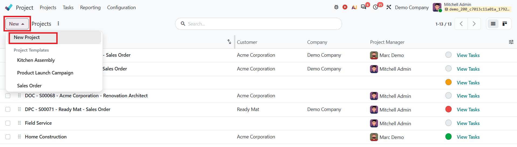This screenshot has height=147, width=517.
Task: Click the wrench and screwdriver tools icon
Action: pos(389,7)
